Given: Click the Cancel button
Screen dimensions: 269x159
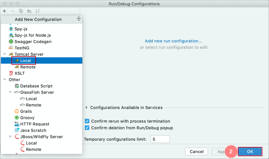Looking at the screenshot, I should point(197,151).
